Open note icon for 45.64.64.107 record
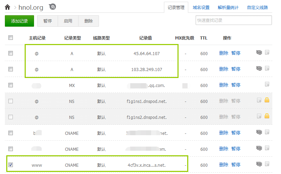Screen dimensions: 281x174 pyautogui.click(x=267, y=52)
